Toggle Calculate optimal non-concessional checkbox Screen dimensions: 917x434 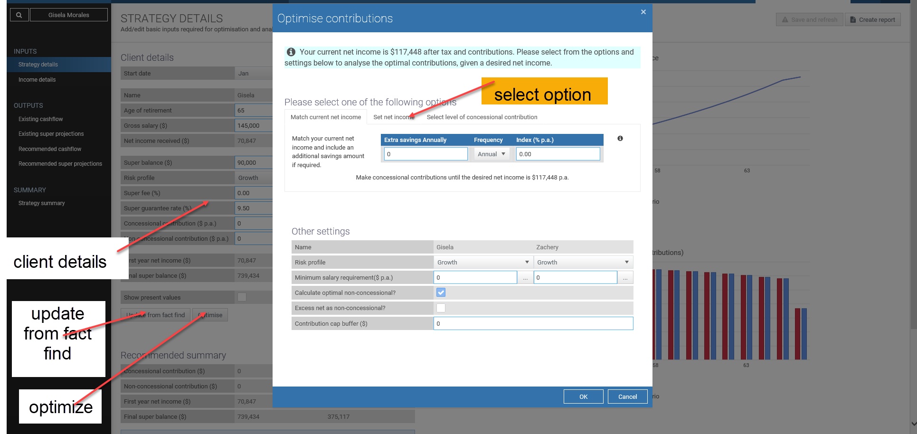(x=441, y=292)
